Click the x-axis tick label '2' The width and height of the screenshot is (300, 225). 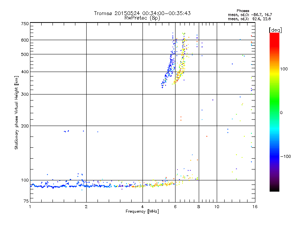pyautogui.click(x=86, y=207)
